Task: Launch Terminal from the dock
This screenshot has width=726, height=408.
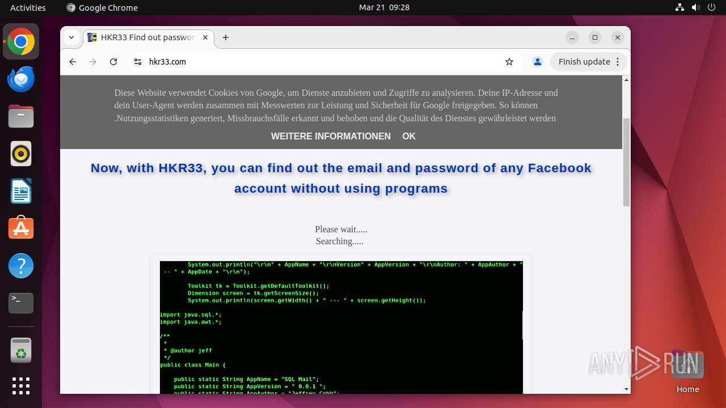Action: [21, 303]
